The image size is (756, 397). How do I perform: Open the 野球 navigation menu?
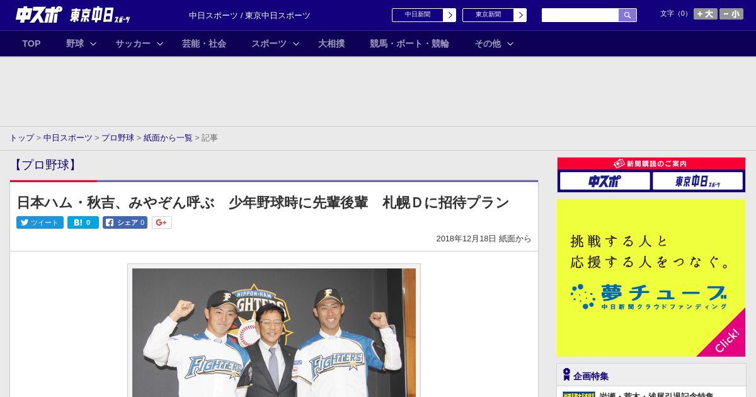(75, 43)
